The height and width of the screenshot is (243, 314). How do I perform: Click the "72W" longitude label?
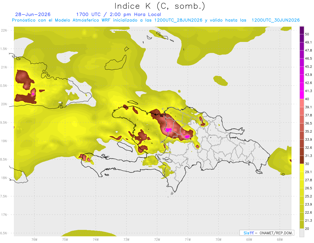pos(157,239)
